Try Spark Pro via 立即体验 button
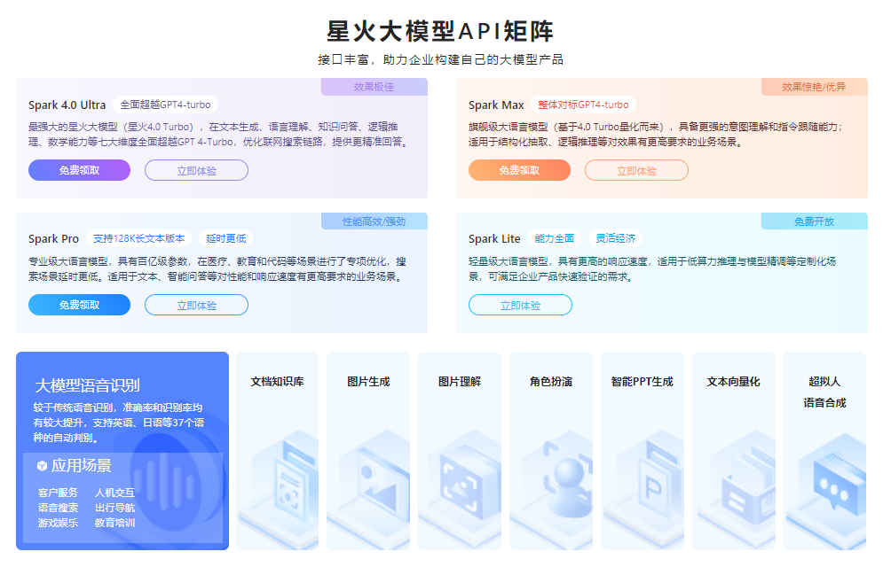 click(196, 305)
